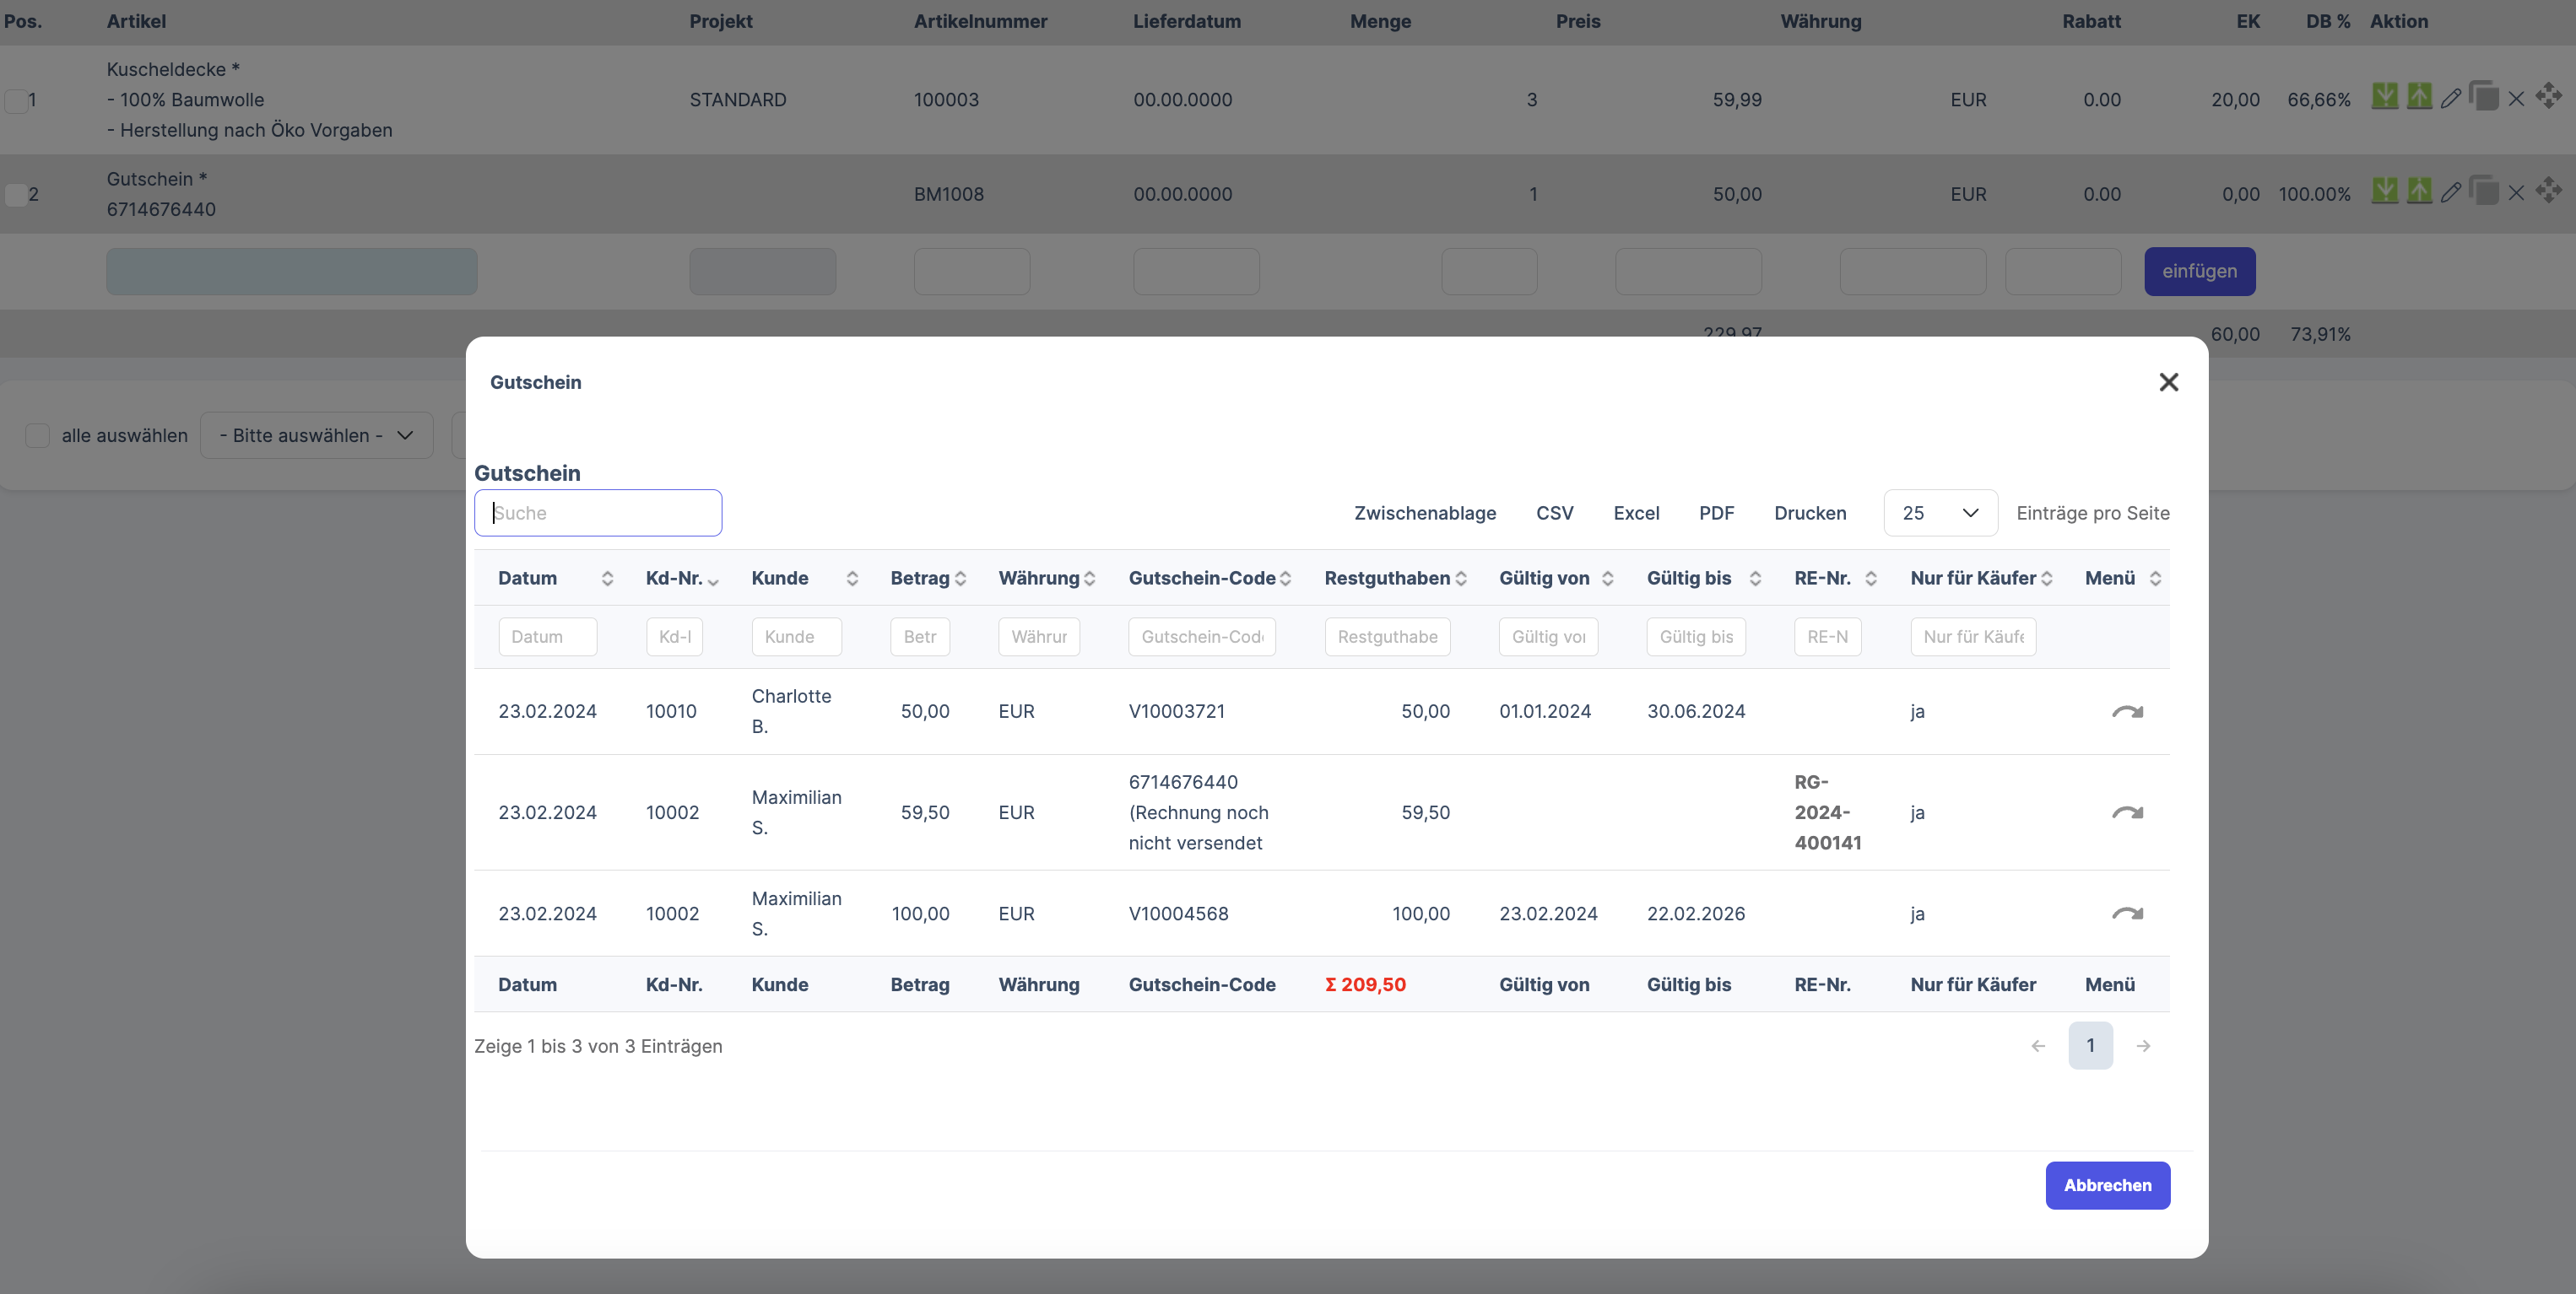This screenshot has height=1294, width=2576.
Task: Tick checkbox for position 1
Action: click(x=16, y=101)
